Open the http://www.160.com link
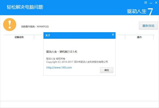Image resolution: width=159 pixels, height=108 pixels. tap(59, 67)
